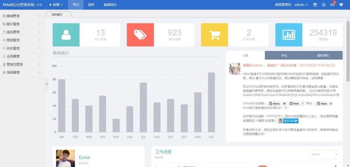Click the 会员管理 person icon
This screenshot has width=350, height=167.
(x=4, y=56)
